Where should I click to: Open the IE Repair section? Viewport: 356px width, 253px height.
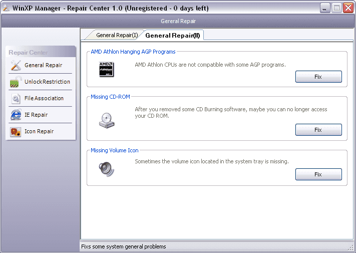pos(41,115)
